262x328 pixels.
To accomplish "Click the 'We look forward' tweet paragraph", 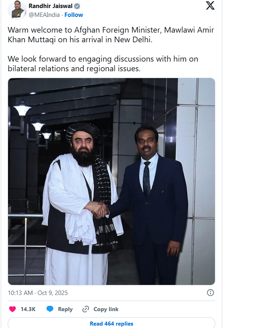I will [103, 64].
